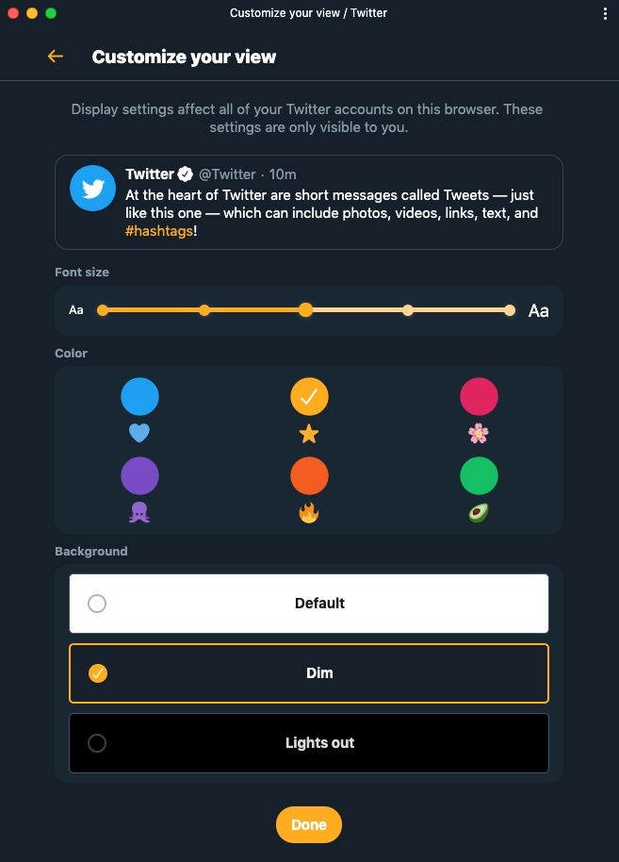Screen dimensions: 619x862
Task: Click the purple octopus emoji
Action: tap(139, 512)
